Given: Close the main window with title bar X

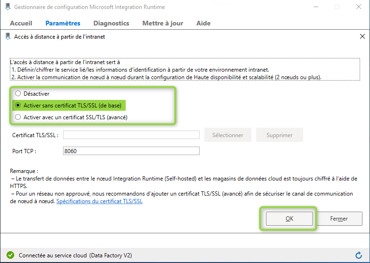Looking at the screenshot, I should click(x=358, y=7).
